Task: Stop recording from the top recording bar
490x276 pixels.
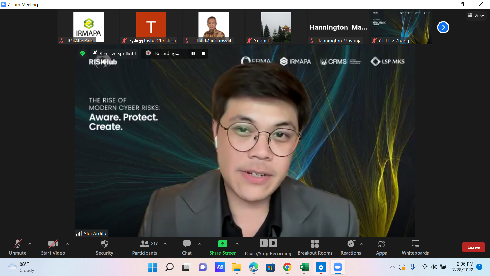Action: 203,53
